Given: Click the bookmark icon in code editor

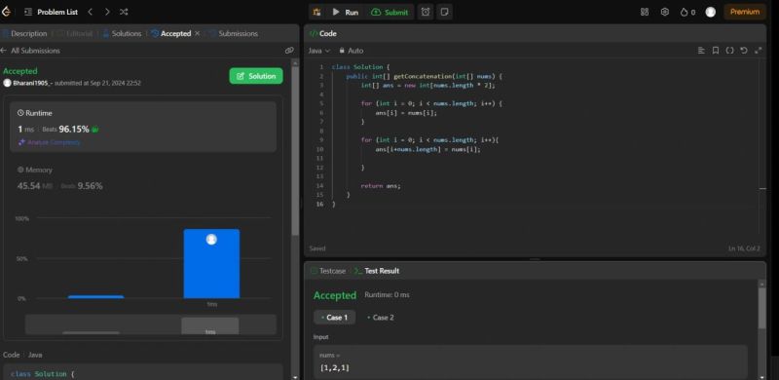Looking at the screenshot, I should pos(716,51).
